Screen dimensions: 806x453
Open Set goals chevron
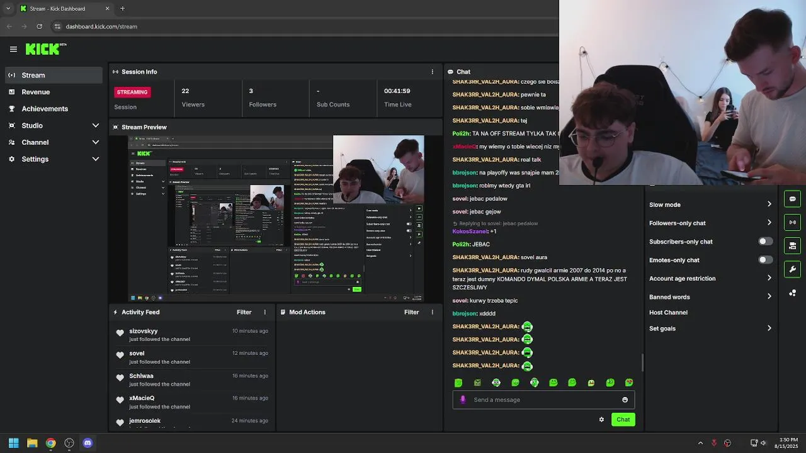pos(769,328)
